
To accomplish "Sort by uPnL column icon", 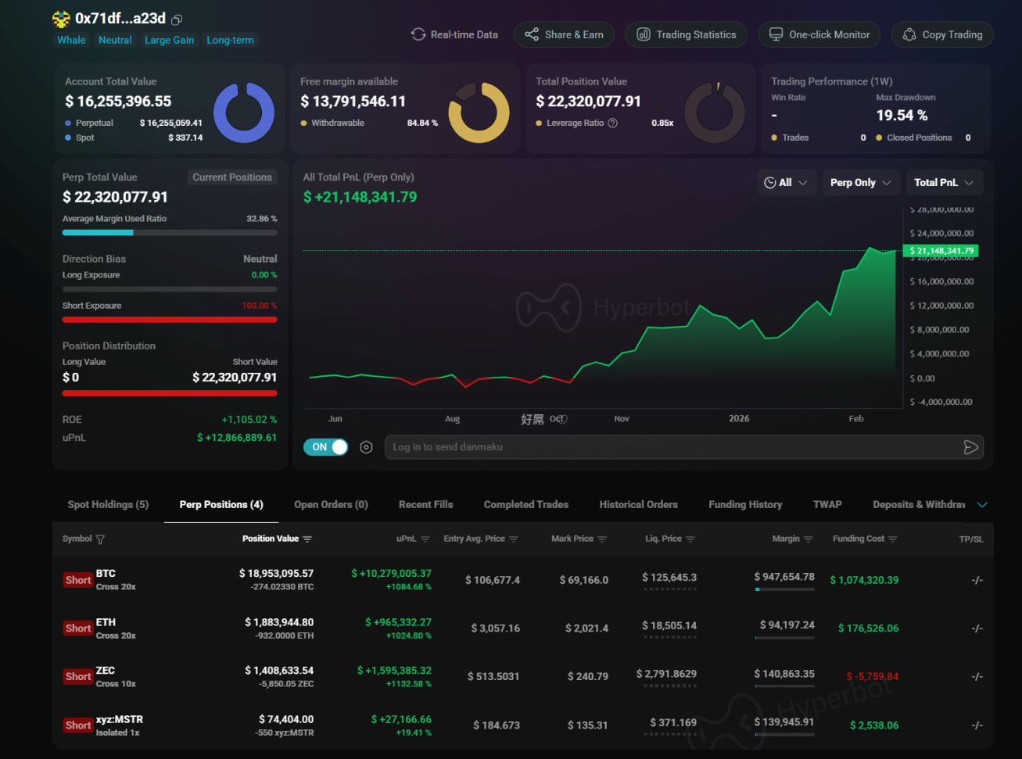I will tap(425, 539).
